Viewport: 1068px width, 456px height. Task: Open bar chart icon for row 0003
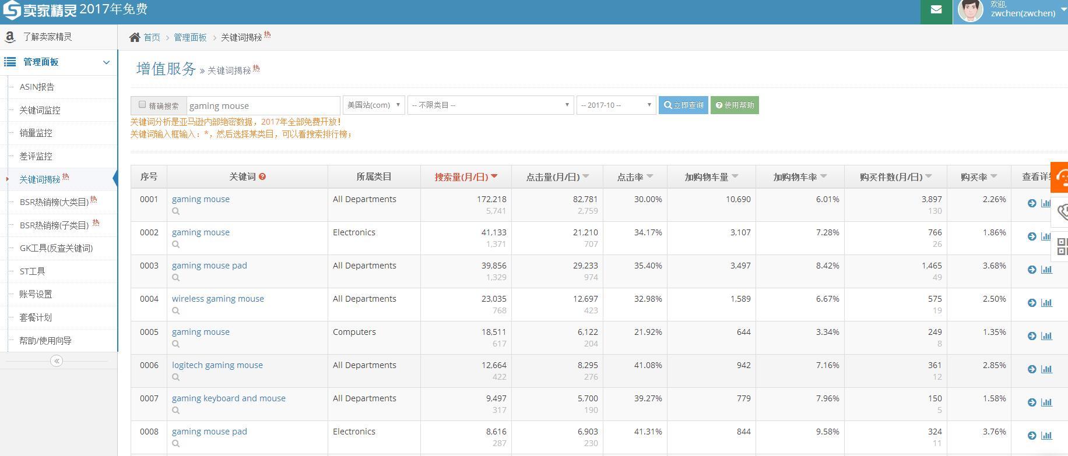[x=1046, y=270]
